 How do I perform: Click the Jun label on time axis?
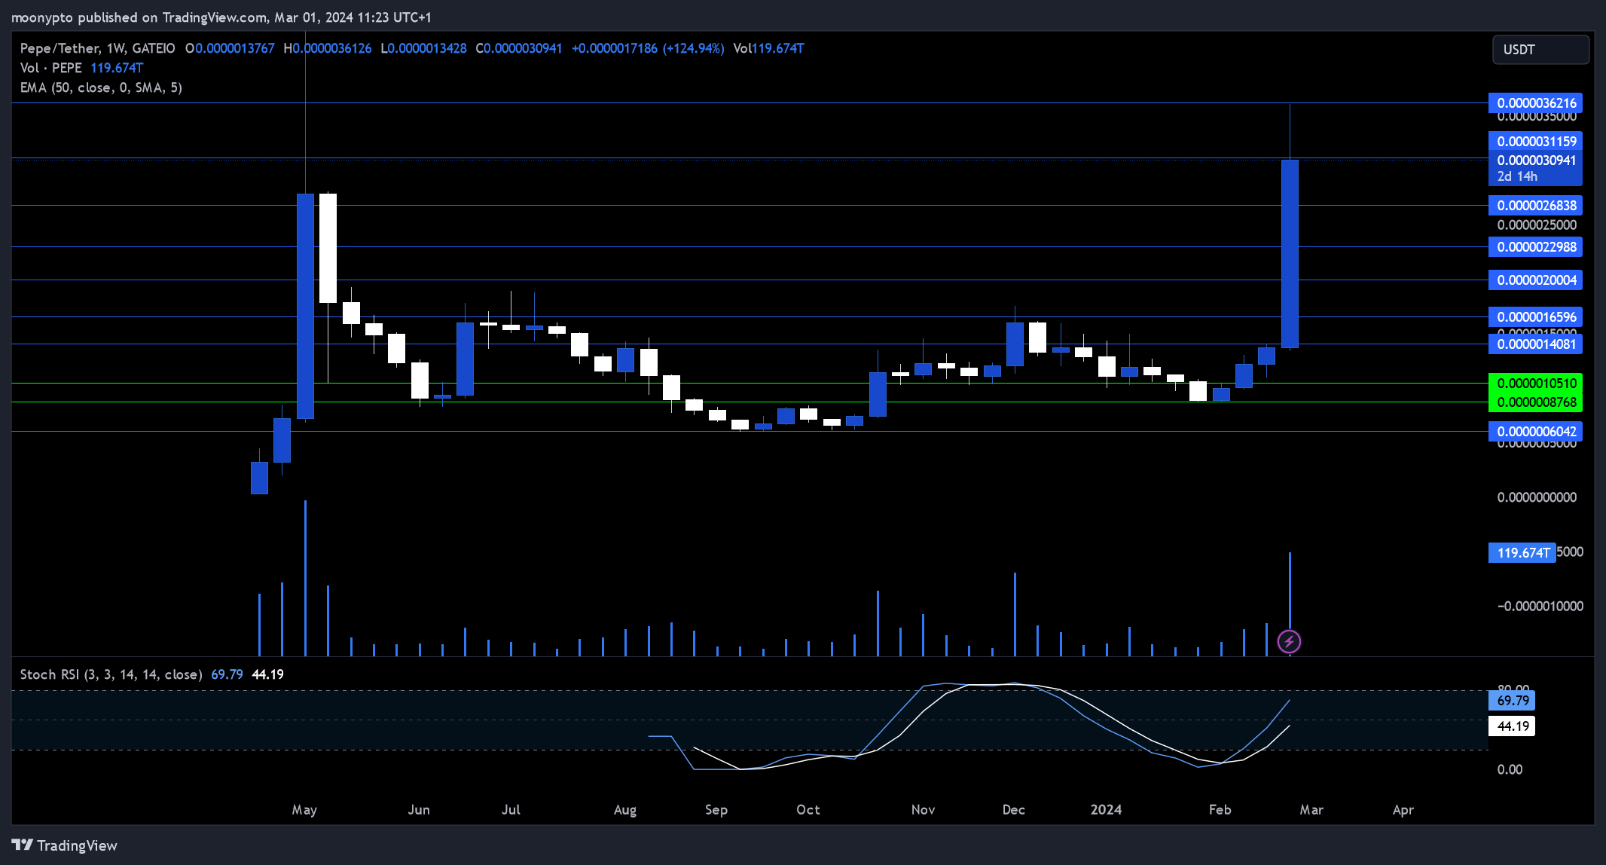[419, 810]
